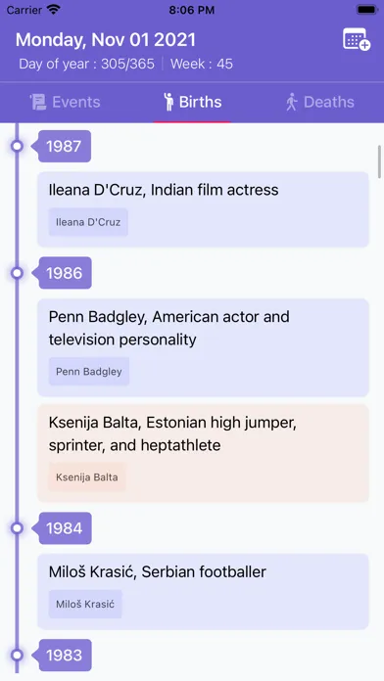Open the Miloš Krasić link tag
The image size is (384, 681).
[85, 604]
